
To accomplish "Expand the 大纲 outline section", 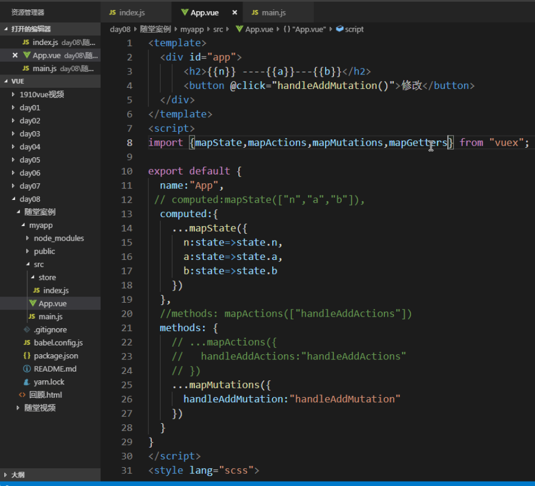I will click(50, 475).
